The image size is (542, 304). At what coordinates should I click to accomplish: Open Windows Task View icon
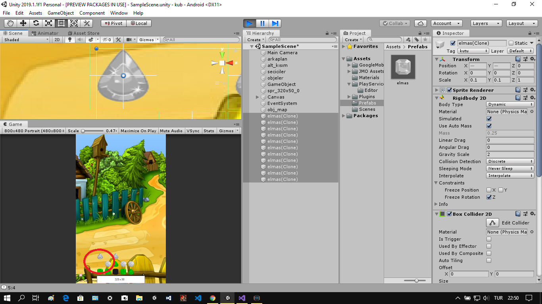click(36, 298)
